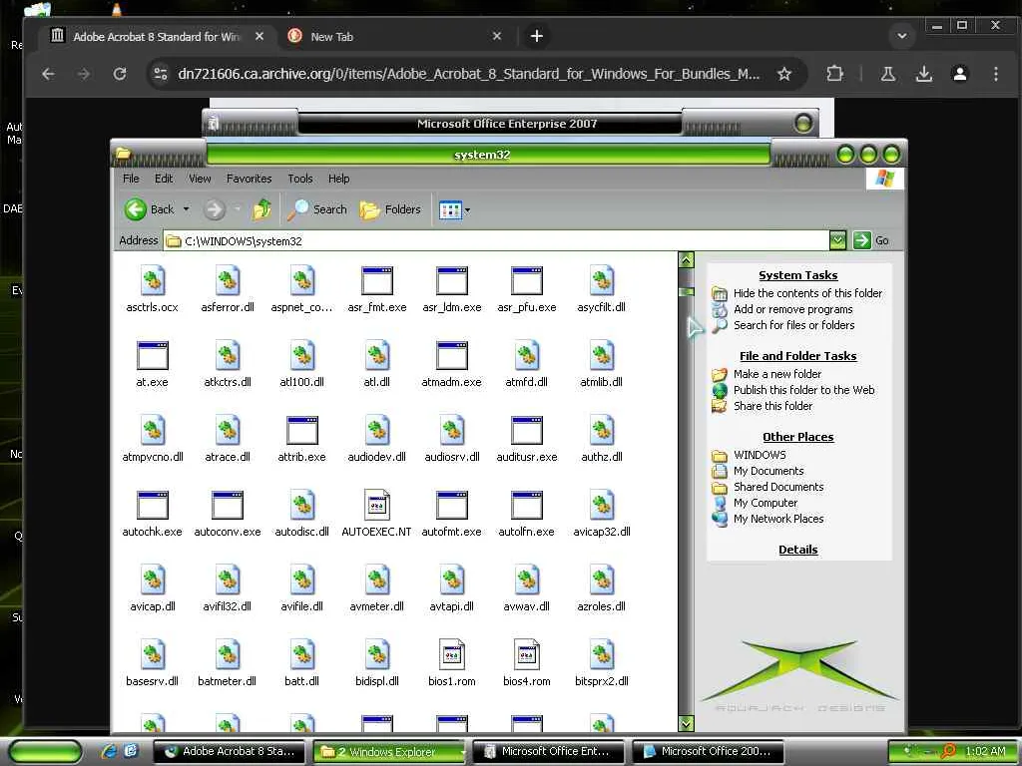
Task: Switch to the New Tab browser tab
Action: (x=394, y=37)
